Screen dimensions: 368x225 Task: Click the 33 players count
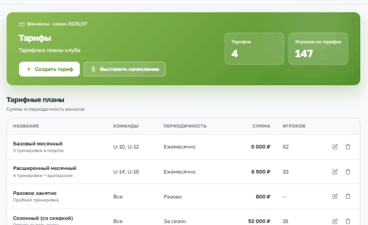click(285, 172)
